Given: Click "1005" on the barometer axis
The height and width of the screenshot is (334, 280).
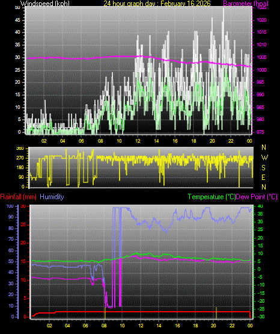Looking at the screenshot, I should point(261,57).
